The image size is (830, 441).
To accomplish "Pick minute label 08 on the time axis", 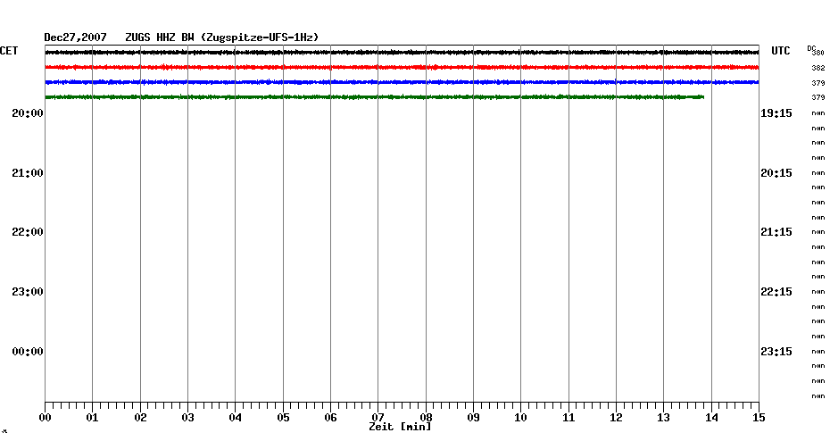I will pyautogui.click(x=426, y=418).
